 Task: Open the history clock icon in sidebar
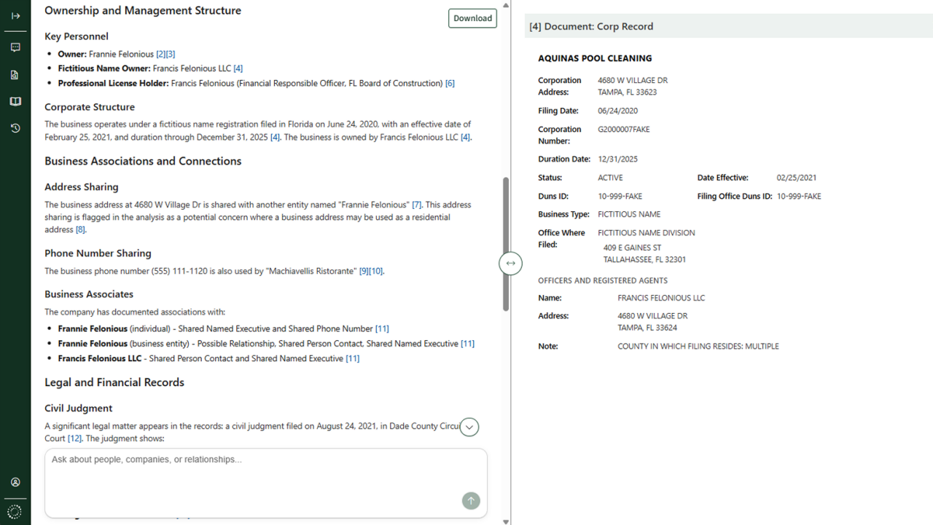(15, 128)
